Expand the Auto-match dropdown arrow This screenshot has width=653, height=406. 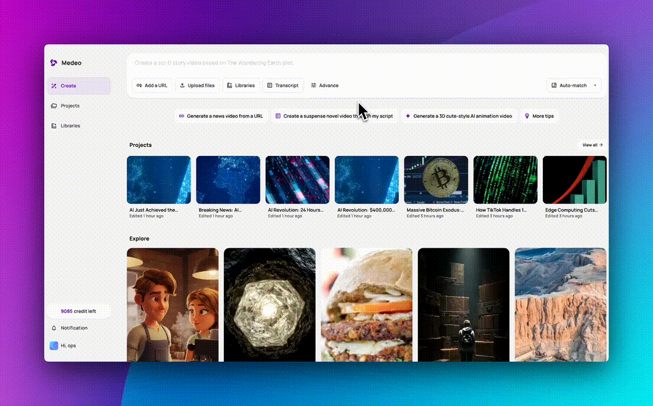595,85
